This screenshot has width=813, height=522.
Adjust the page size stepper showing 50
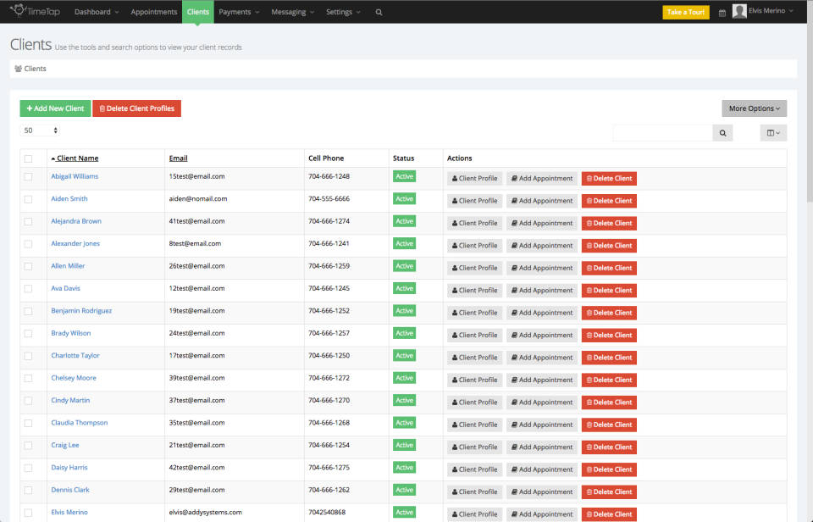(x=39, y=130)
